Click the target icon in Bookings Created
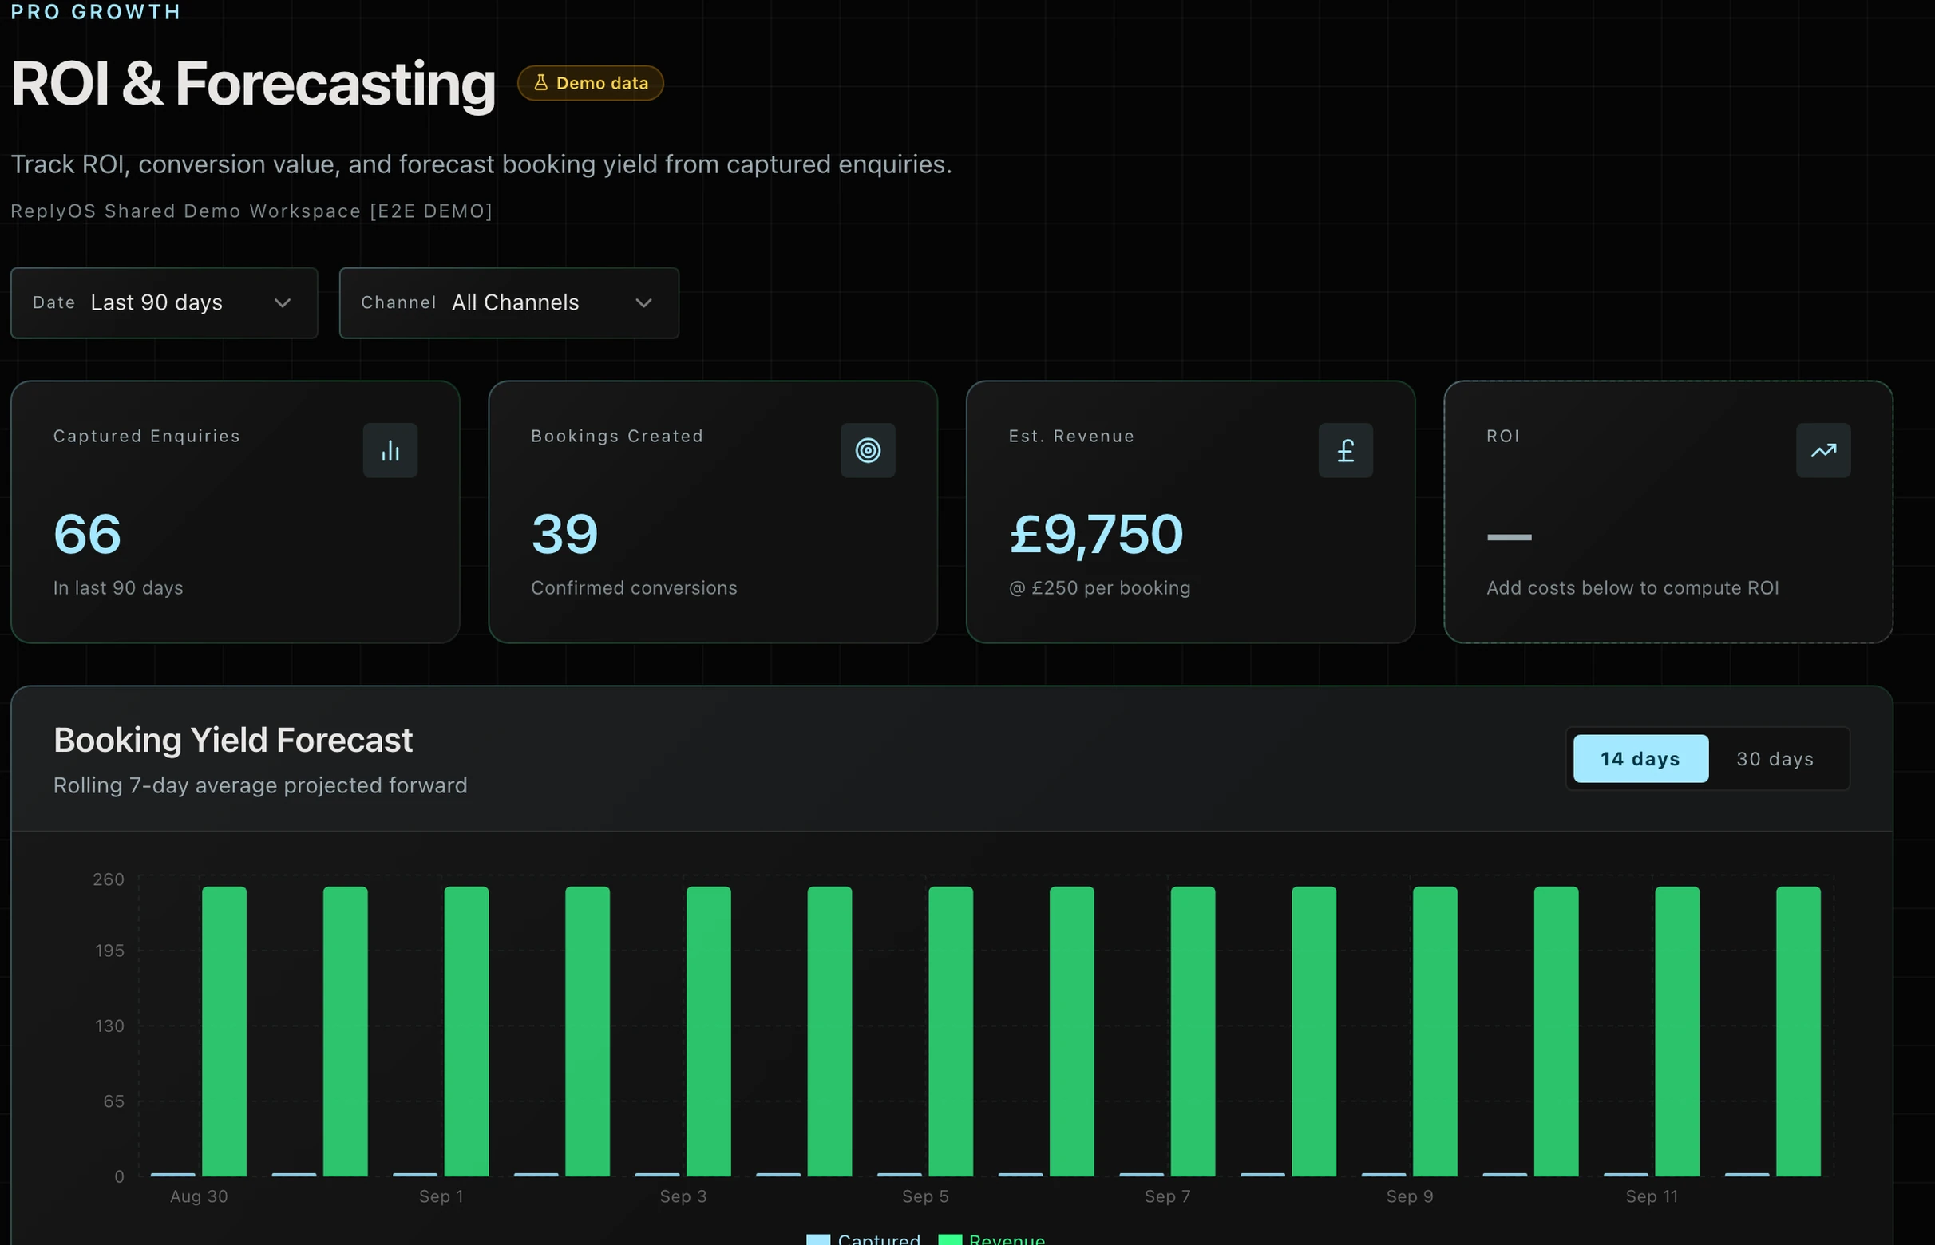Screen dimensions: 1935x1245 [868, 450]
